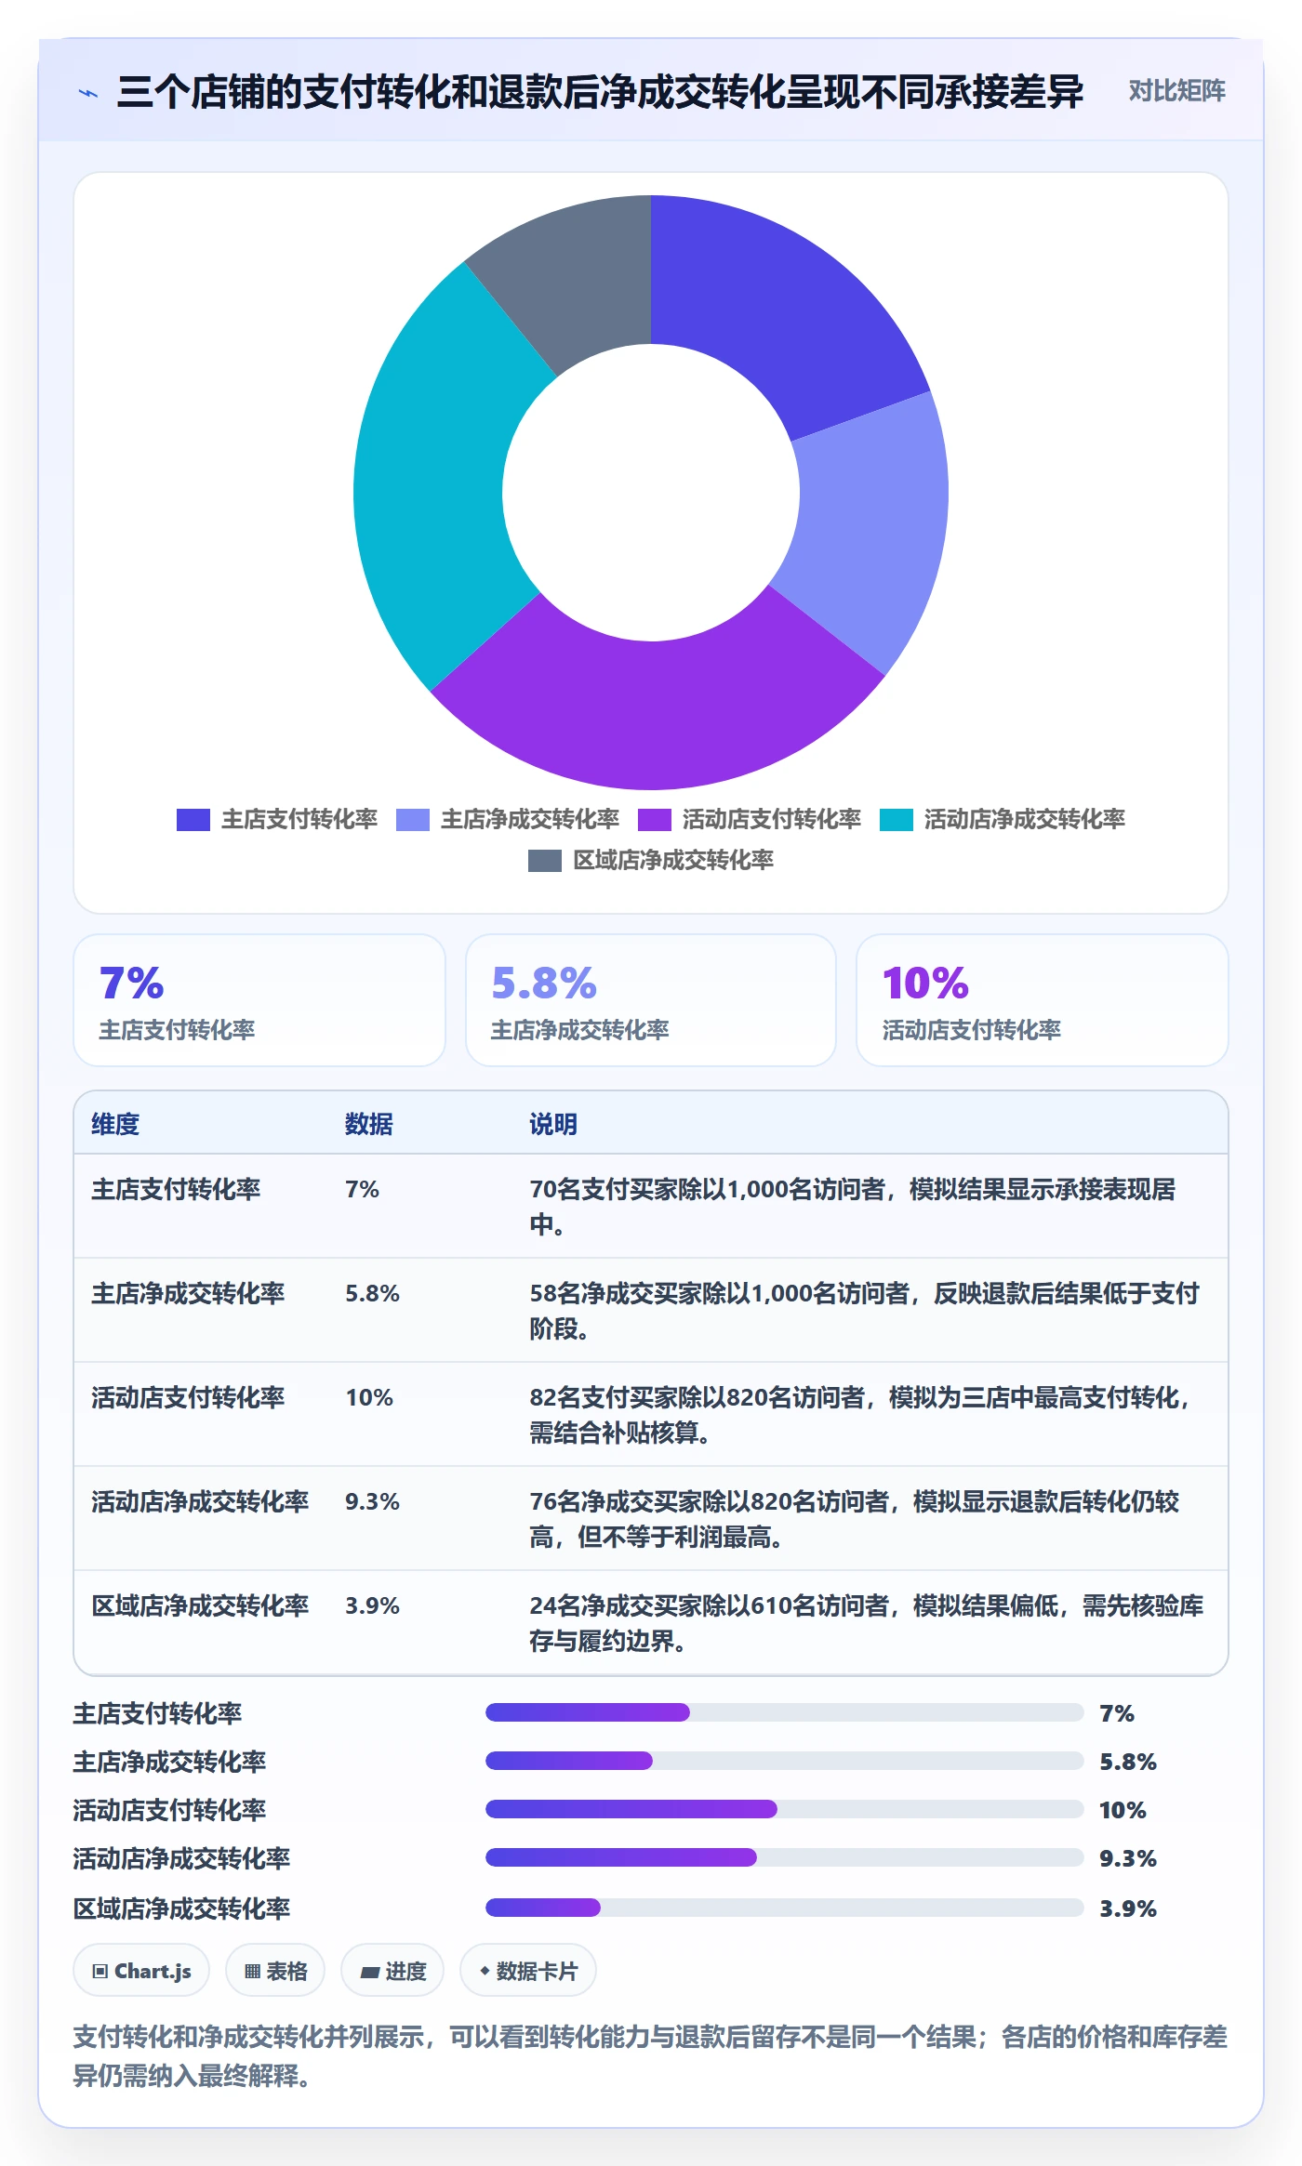Screen dimensions: 1302x2166
Task: Click the 数据 column header
Action: pos(369,1124)
